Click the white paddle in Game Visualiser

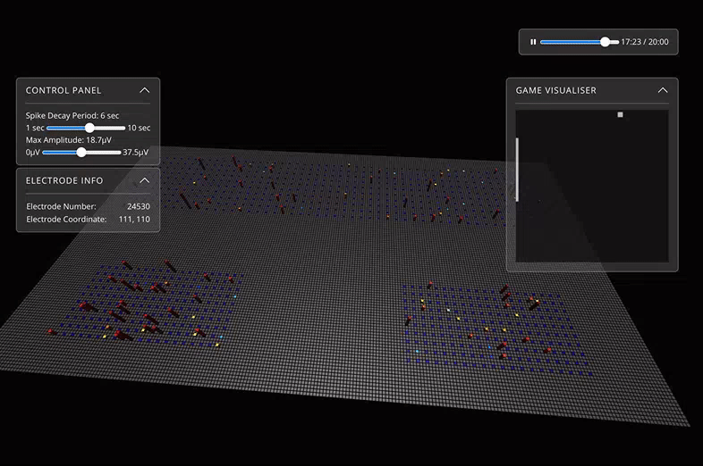(516, 170)
